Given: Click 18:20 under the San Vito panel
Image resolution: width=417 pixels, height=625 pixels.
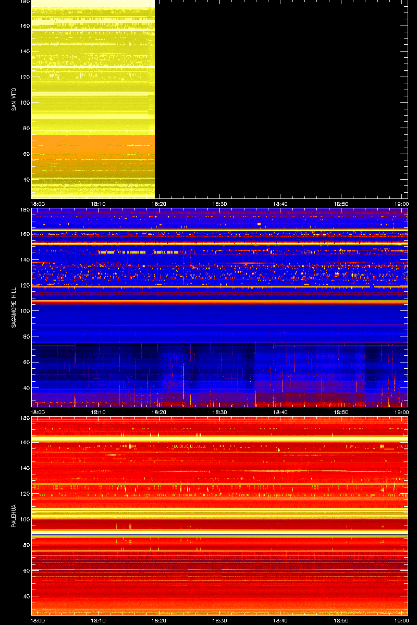Looking at the screenshot, I should (159, 204).
